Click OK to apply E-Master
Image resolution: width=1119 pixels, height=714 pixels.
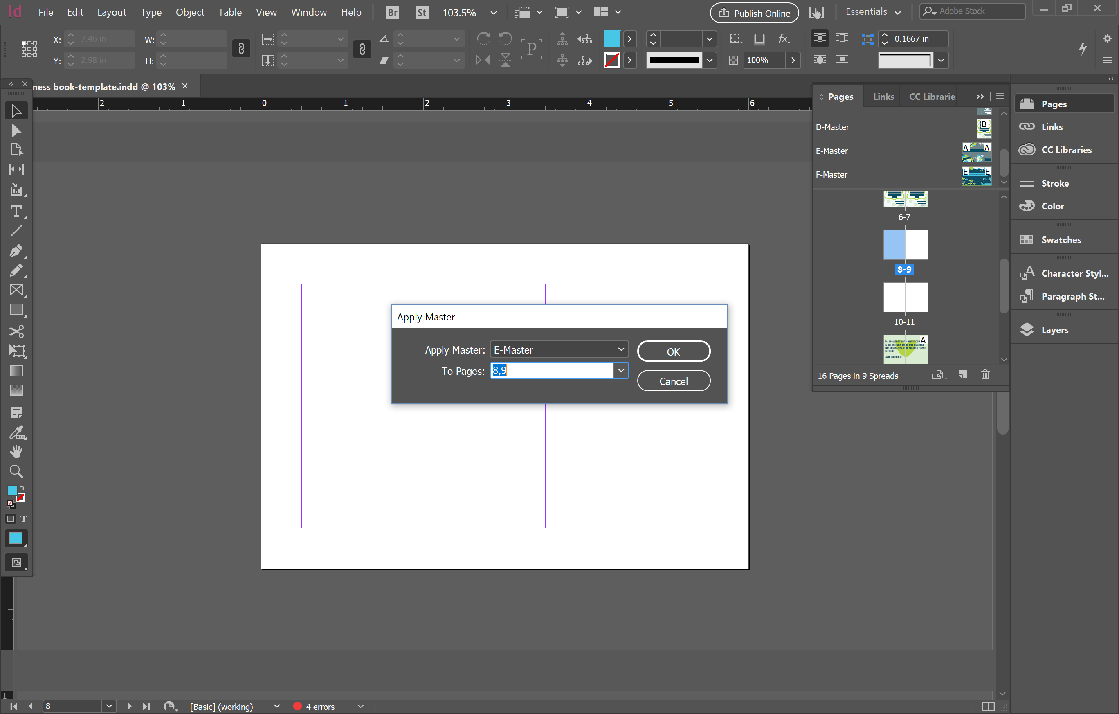(x=674, y=351)
